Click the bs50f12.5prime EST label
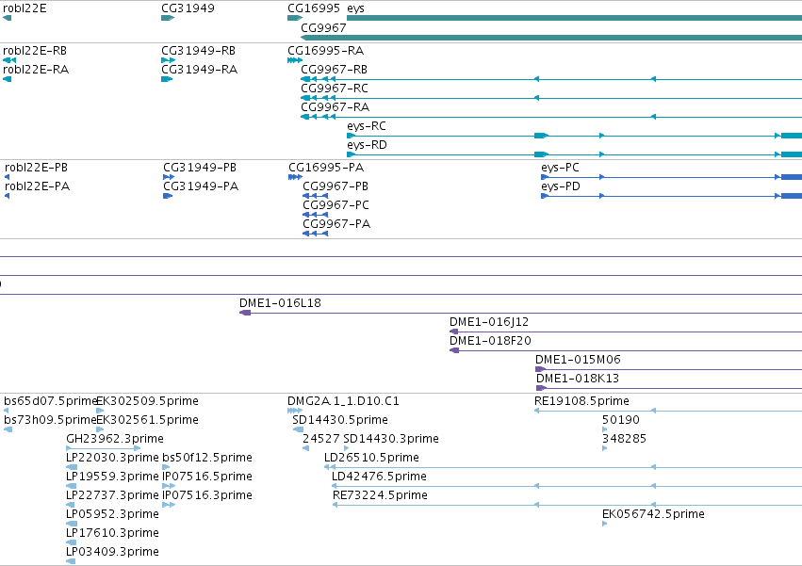The height and width of the screenshot is (566, 802). coord(207,458)
